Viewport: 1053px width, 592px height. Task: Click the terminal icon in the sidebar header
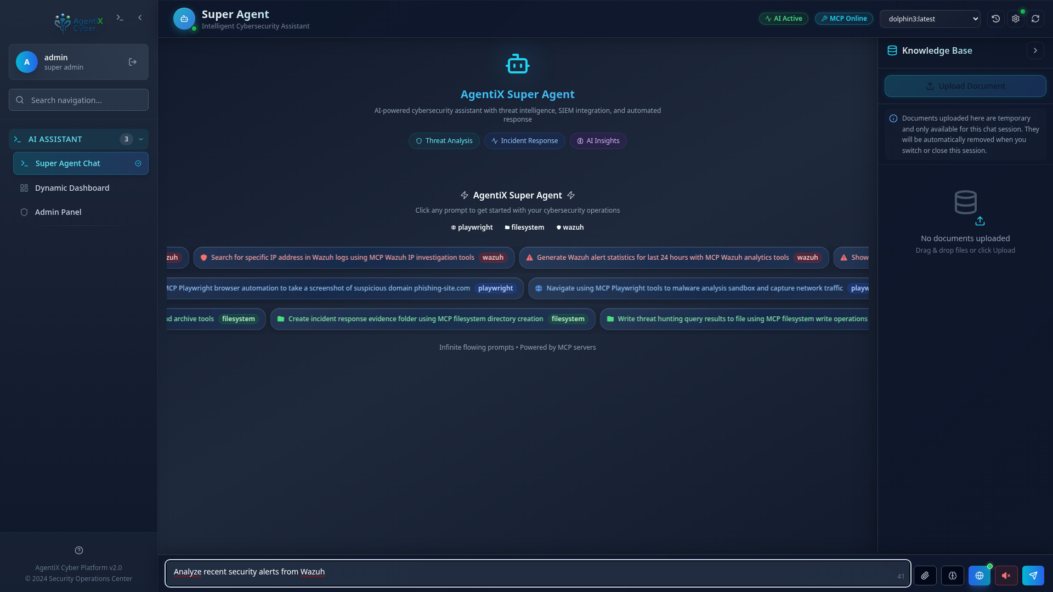(x=120, y=18)
